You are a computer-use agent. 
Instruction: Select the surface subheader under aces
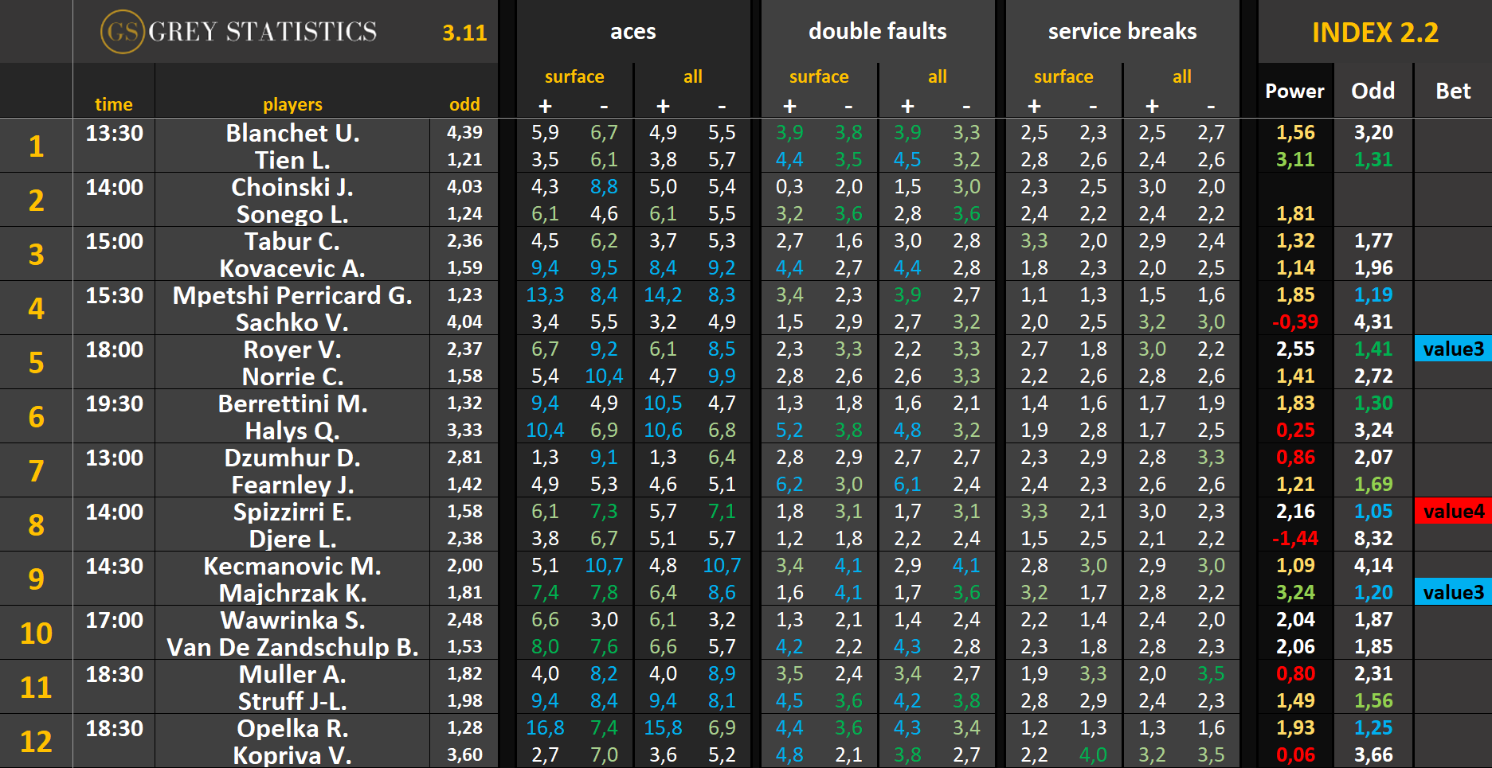coord(574,76)
